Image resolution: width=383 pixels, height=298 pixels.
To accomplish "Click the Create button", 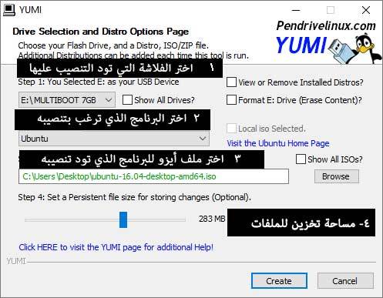I will (x=279, y=281).
